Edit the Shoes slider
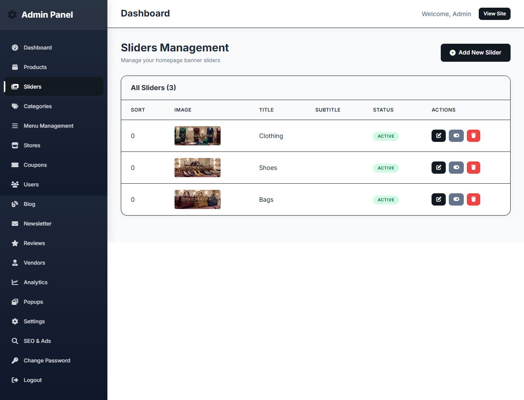The width and height of the screenshot is (524, 400). [x=438, y=168]
